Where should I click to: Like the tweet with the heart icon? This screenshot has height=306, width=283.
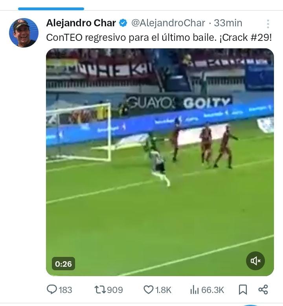[149, 290]
